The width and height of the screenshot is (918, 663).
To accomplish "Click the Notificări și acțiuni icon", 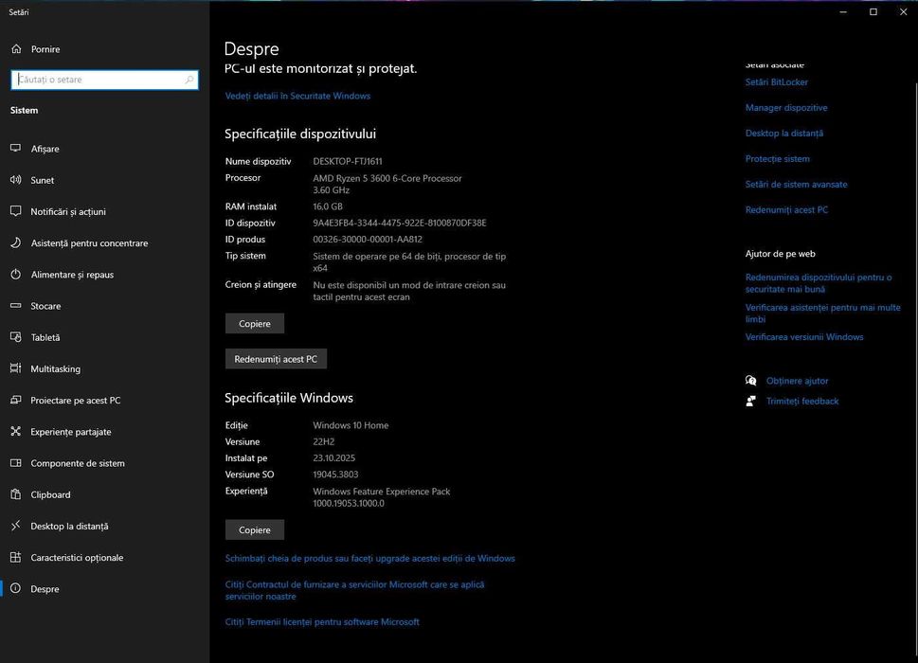I will (16, 211).
